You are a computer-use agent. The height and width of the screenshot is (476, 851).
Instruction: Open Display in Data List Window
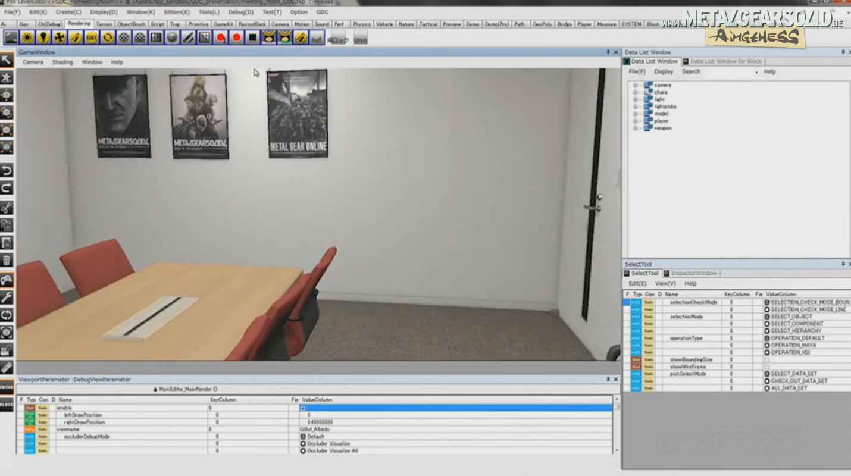[664, 71]
